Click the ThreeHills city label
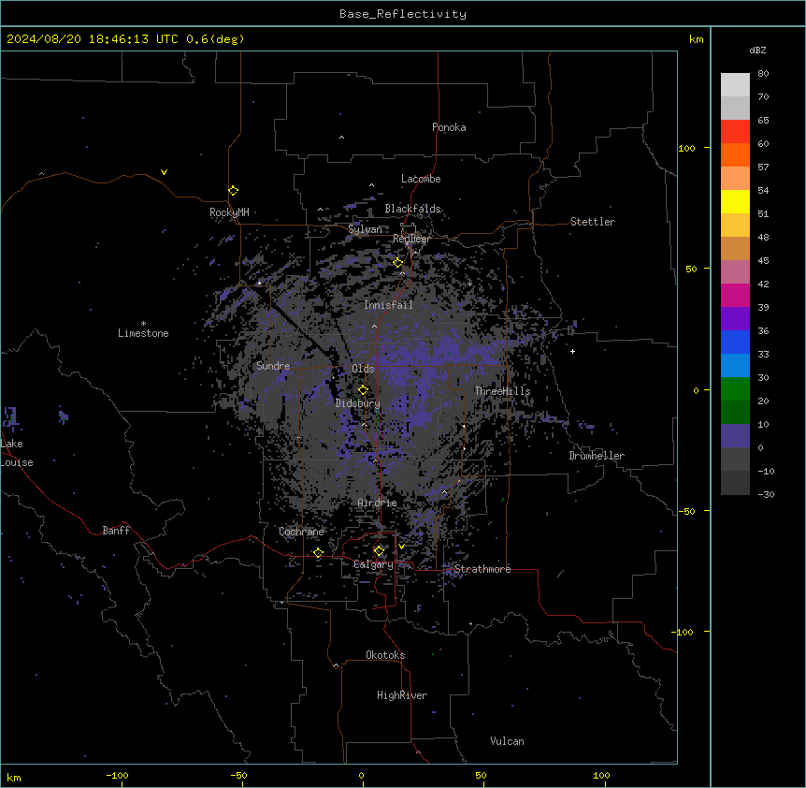This screenshot has height=788, width=806. click(502, 391)
